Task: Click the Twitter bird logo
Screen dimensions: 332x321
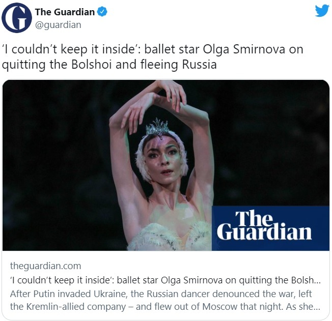Action: pos(322,11)
